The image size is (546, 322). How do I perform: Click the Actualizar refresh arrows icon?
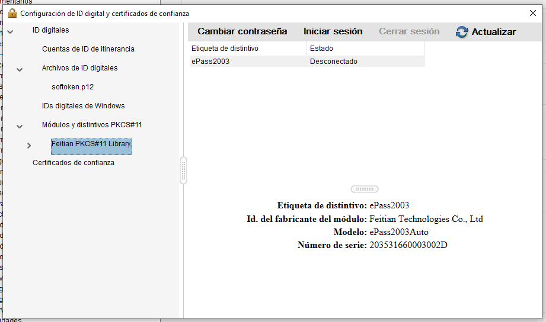pyautogui.click(x=462, y=32)
